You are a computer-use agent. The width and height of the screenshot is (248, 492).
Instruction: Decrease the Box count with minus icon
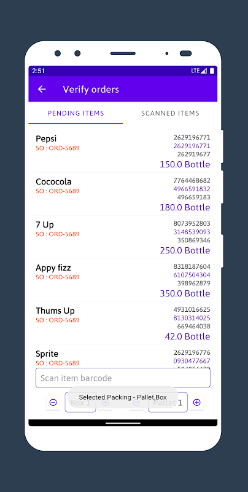[x=53, y=402]
